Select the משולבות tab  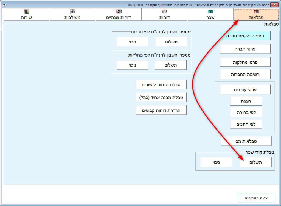click(x=72, y=15)
